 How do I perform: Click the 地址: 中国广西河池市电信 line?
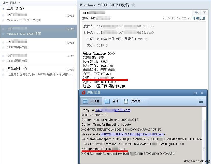(104, 86)
